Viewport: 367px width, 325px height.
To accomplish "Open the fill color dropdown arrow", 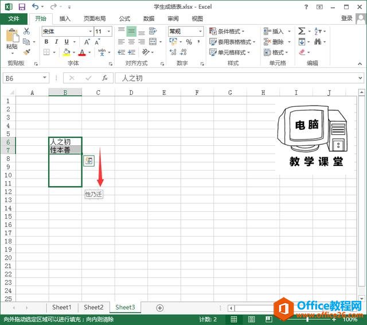I will point(74,52).
